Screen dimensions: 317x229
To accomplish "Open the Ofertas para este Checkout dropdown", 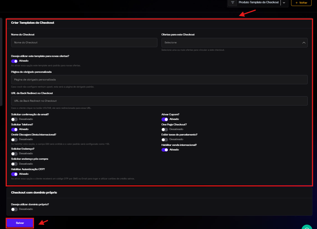I will pyautogui.click(x=234, y=43).
